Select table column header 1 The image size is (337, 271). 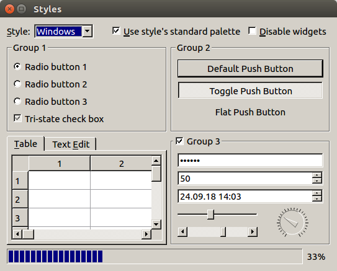point(60,164)
